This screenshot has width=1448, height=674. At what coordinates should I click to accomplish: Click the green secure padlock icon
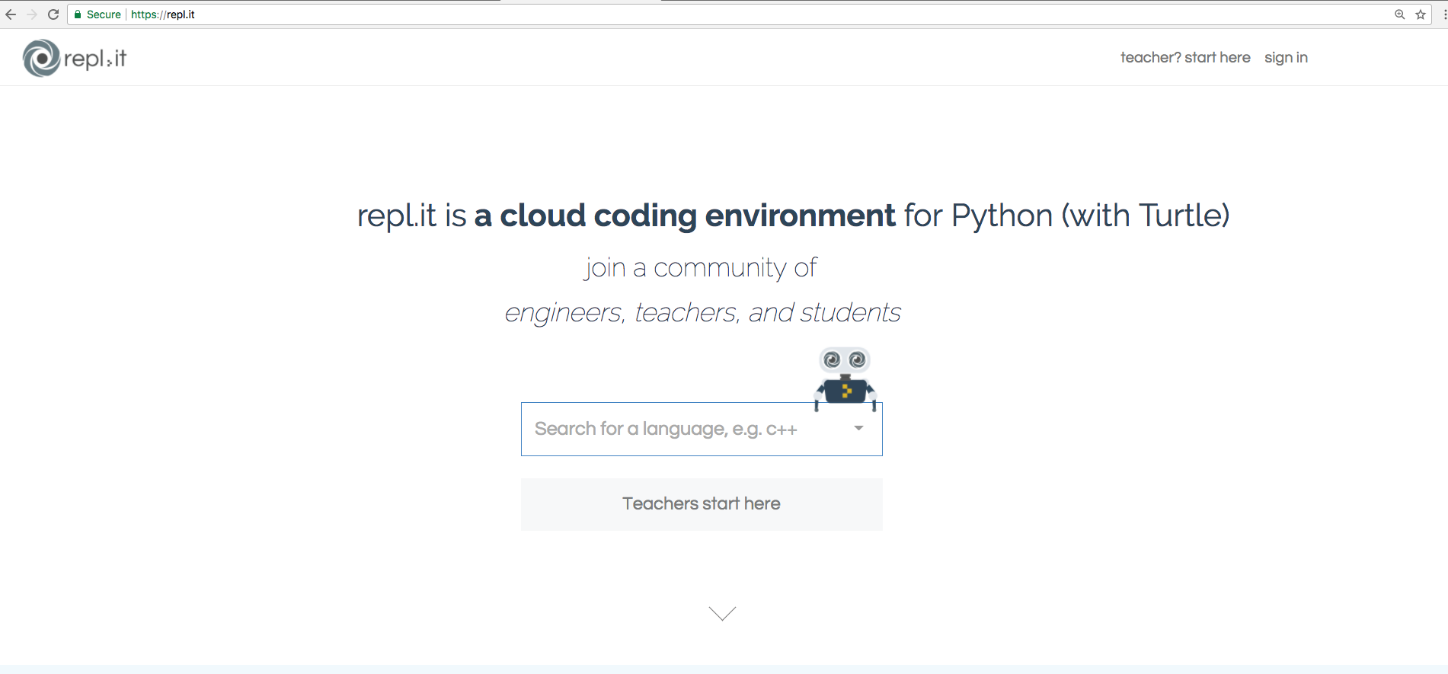point(78,14)
